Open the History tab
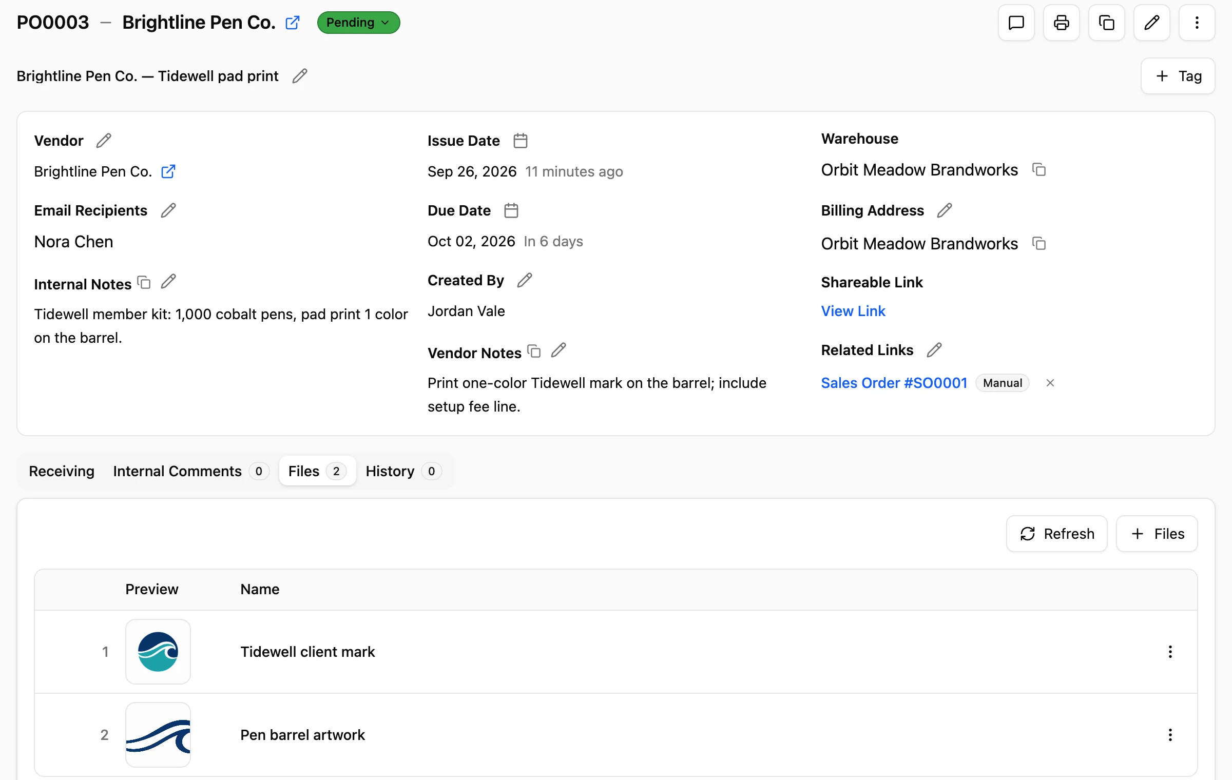Image resolution: width=1232 pixels, height=780 pixels. click(403, 471)
